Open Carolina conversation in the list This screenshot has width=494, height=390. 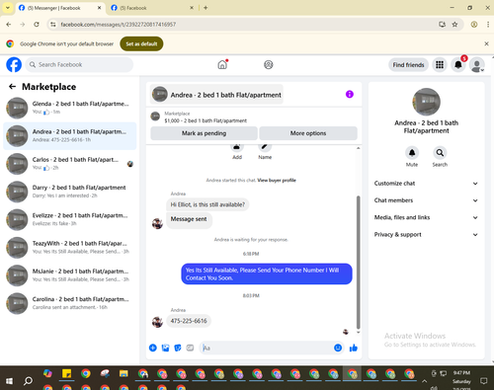(70, 303)
